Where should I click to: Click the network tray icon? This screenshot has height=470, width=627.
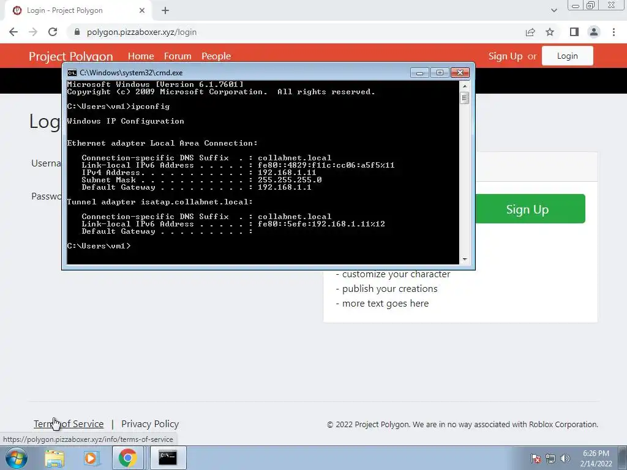point(550,458)
